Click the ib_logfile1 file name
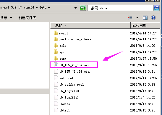The image size is (162, 115). (x=69, y=97)
